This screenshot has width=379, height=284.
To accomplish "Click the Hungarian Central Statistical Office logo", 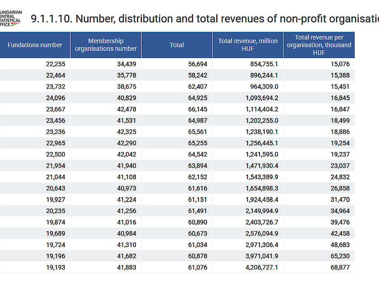I will (x=10, y=18).
